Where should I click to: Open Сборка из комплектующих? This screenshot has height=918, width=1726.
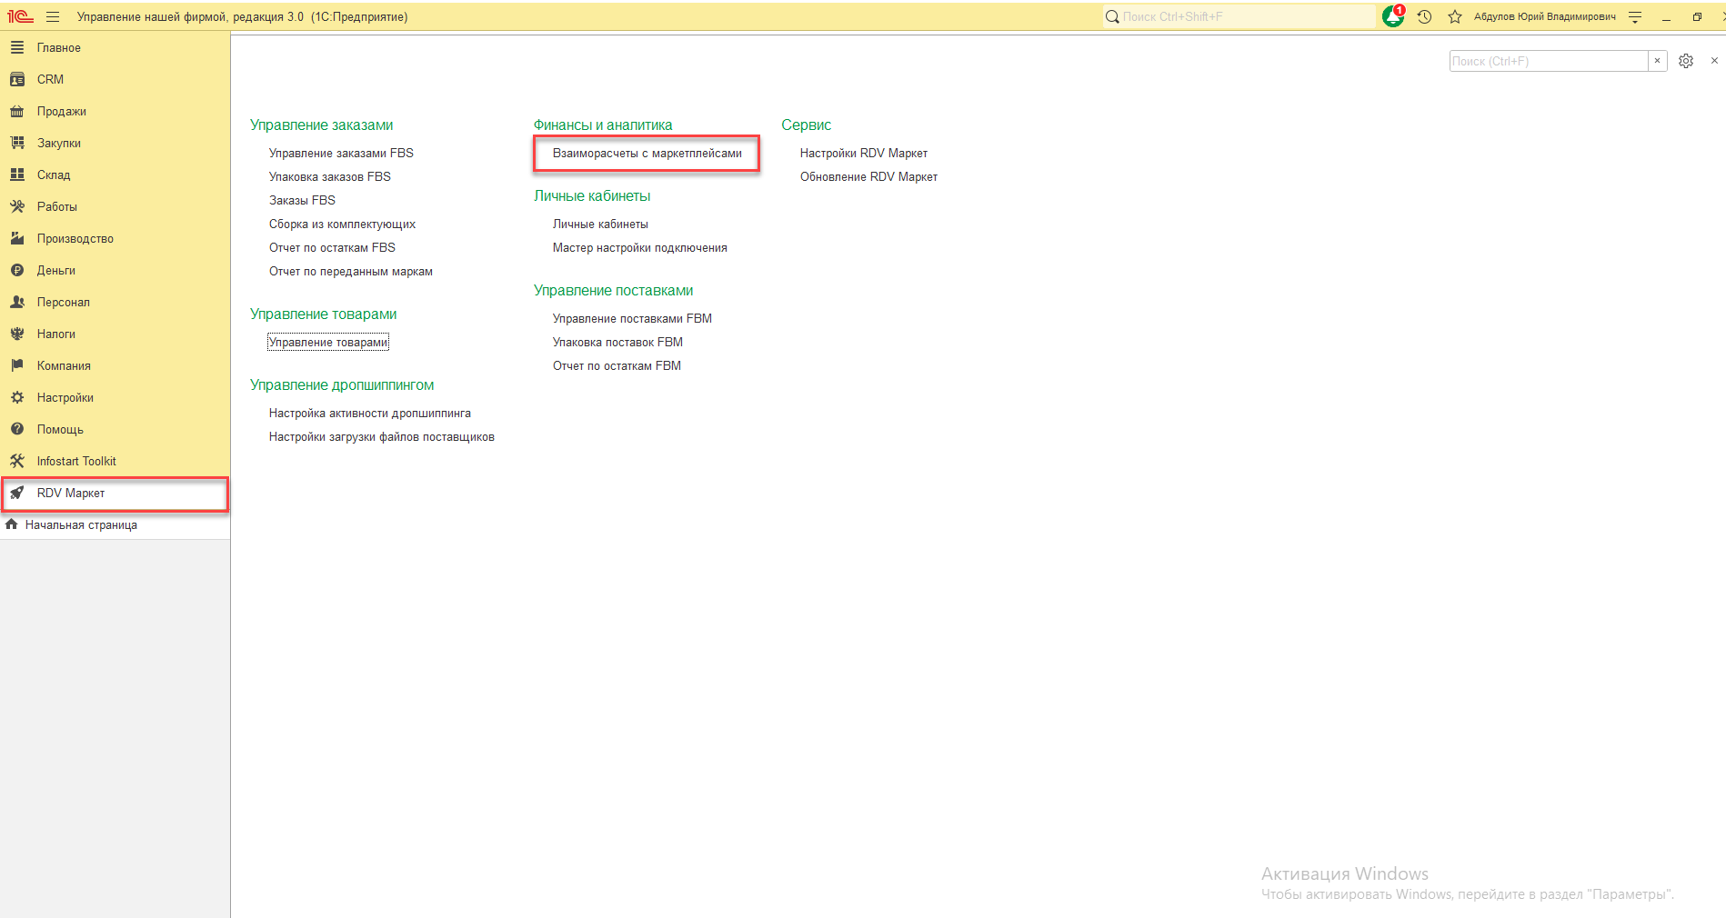tap(342, 224)
